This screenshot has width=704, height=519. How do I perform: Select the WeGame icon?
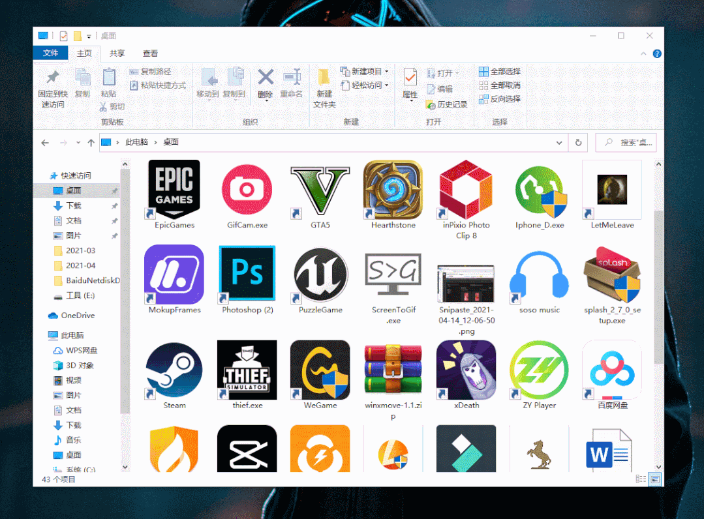[x=320, y=370]
